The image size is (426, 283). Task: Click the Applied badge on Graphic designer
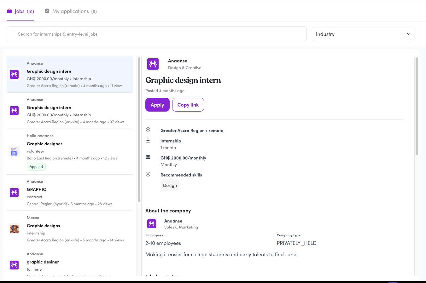[36, 167]
